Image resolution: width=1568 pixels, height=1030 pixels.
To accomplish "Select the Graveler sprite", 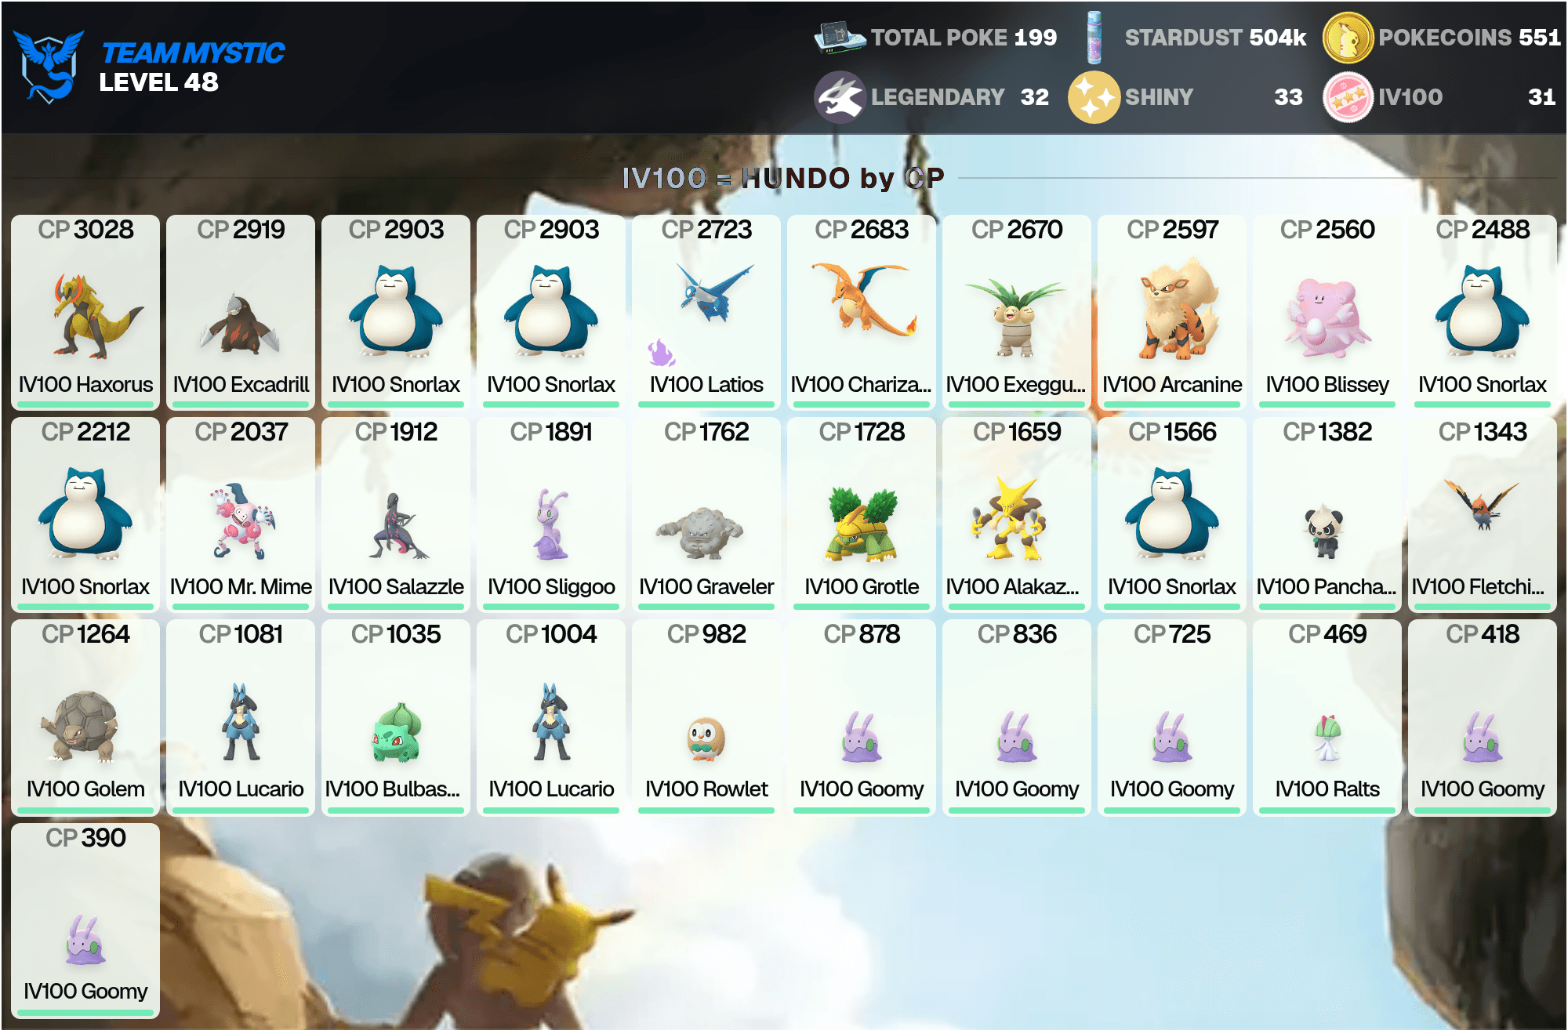I will tap(700, 533).
